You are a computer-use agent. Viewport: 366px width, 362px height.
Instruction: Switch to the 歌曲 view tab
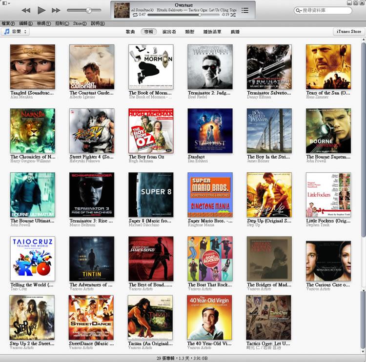(130, 32)
